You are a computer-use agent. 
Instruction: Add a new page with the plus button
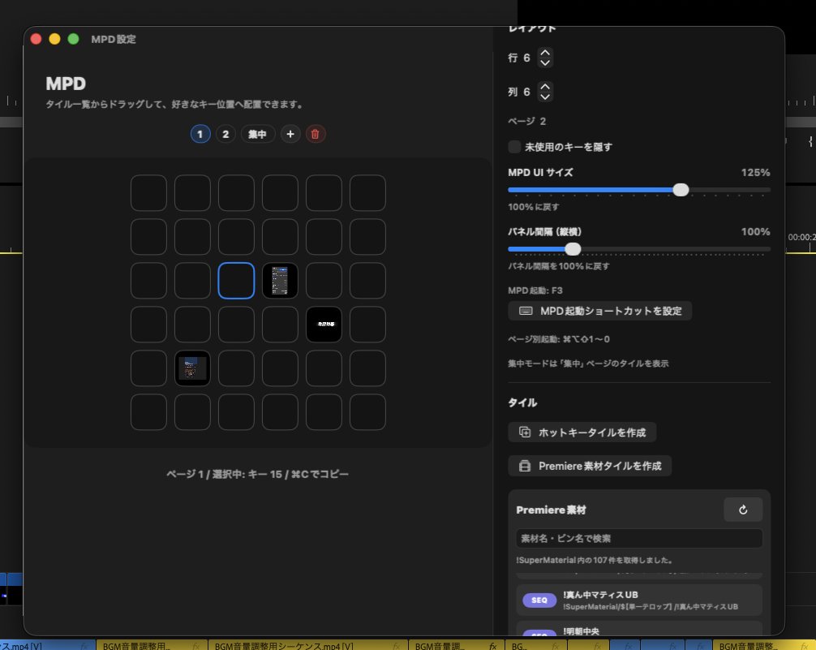(290, 134)
